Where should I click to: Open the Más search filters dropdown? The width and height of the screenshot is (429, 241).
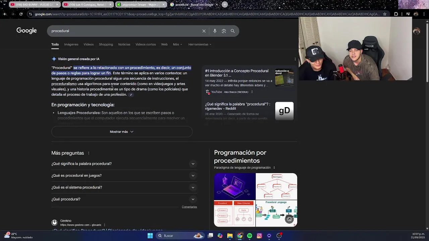177,45
